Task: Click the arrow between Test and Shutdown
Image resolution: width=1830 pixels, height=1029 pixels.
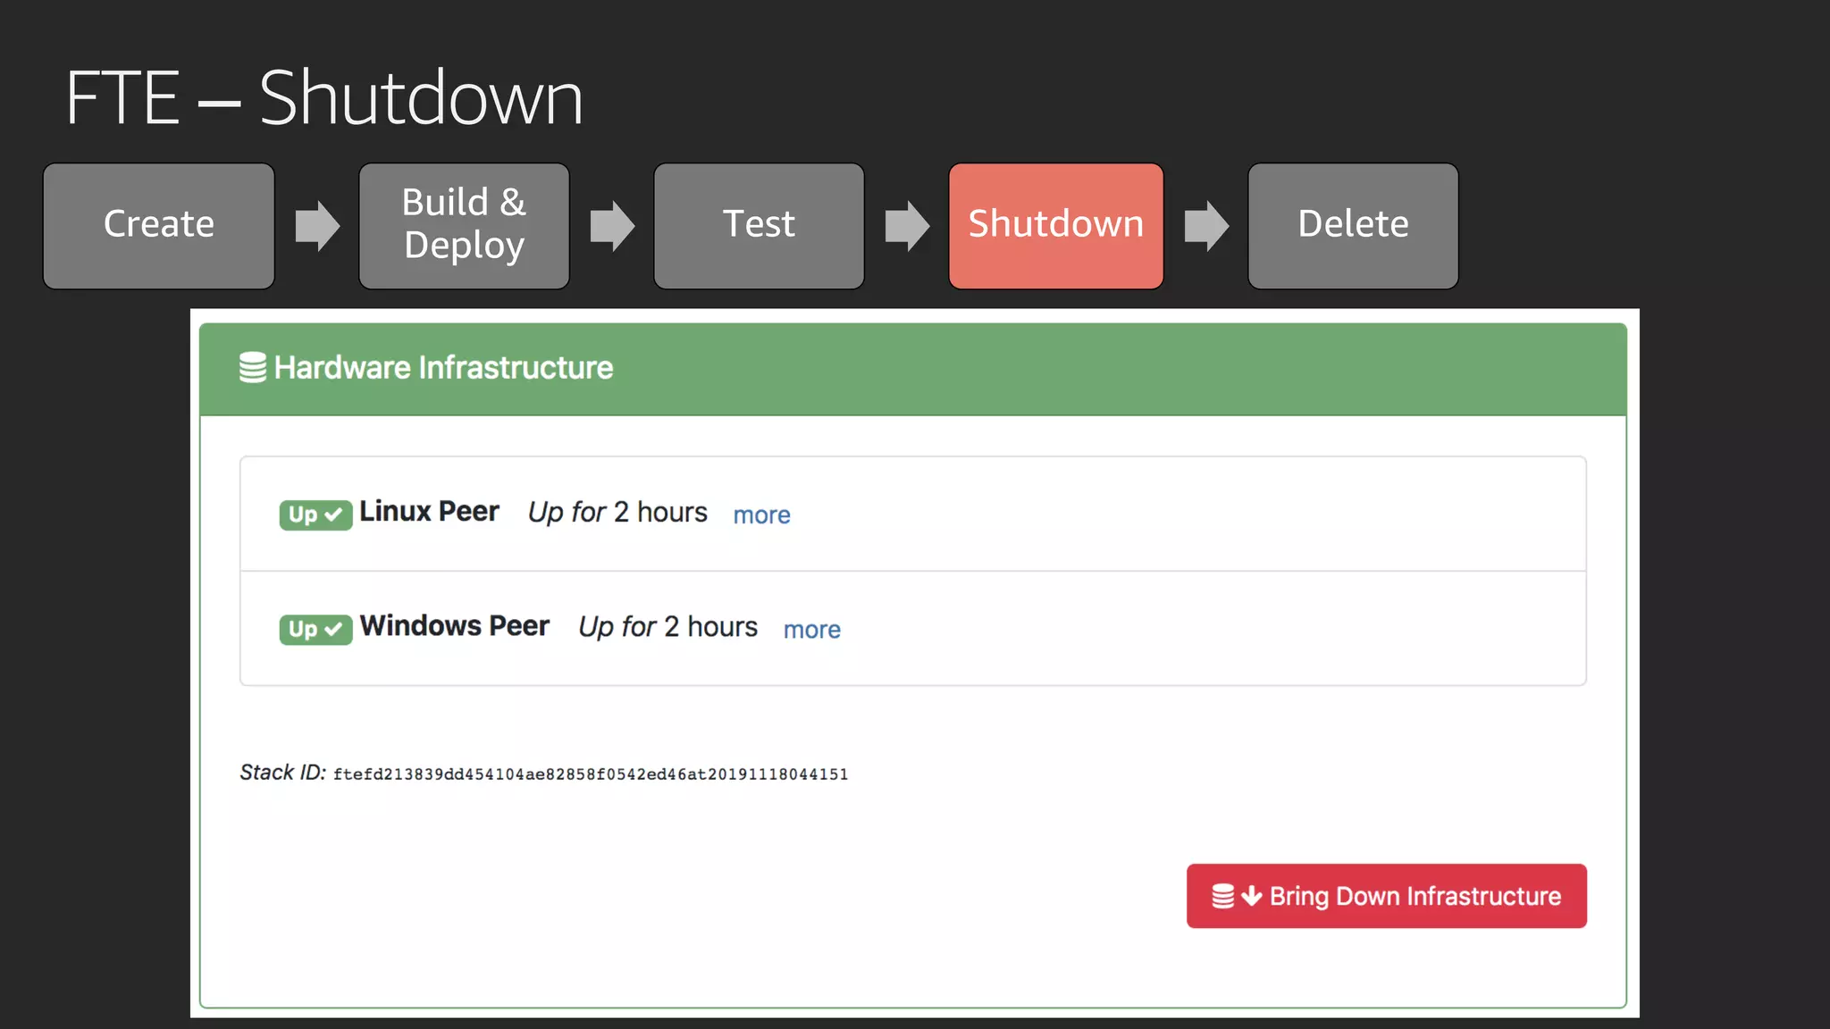Action: (x=907, y=226)
